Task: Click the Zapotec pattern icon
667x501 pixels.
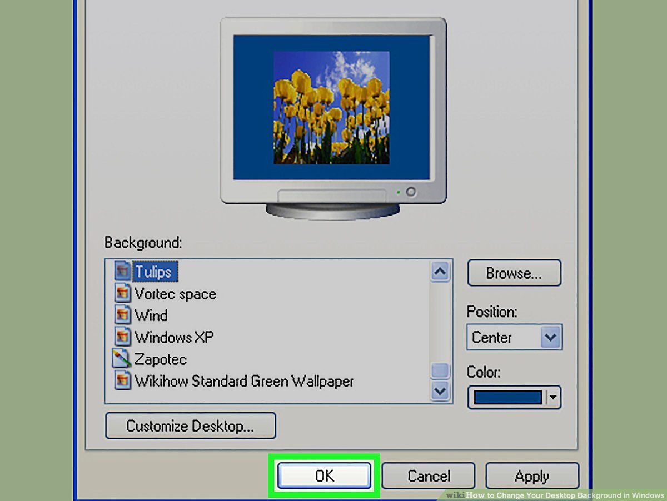Action: tap(123, 359)
